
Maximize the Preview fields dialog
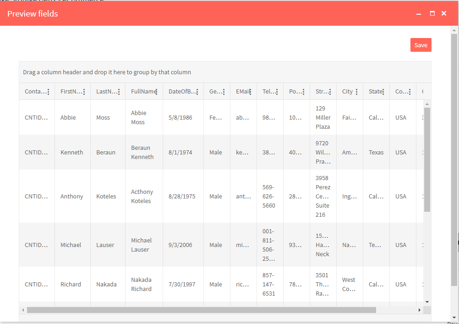tap(432, 14)
